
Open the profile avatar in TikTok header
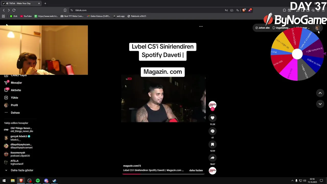[317, 28]
